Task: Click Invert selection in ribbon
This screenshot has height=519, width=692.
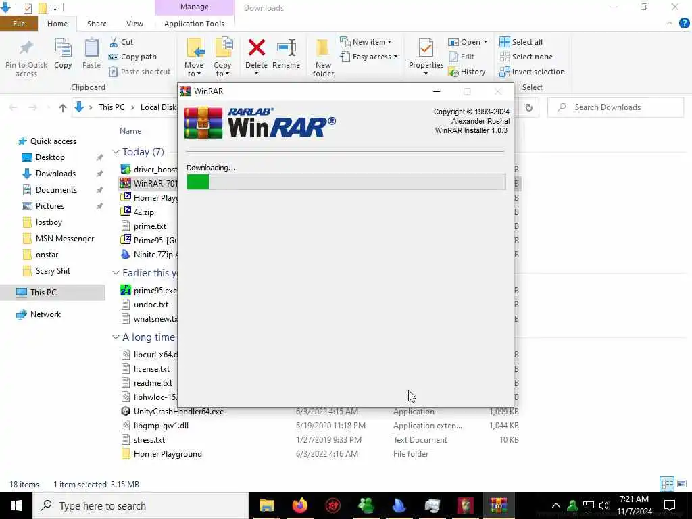Action: point(533,72)
